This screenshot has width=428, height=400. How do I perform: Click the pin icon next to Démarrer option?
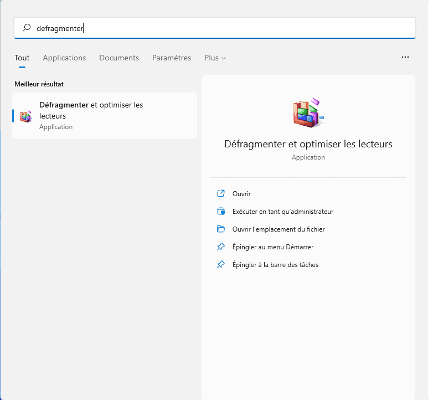[x=221, y=247]
